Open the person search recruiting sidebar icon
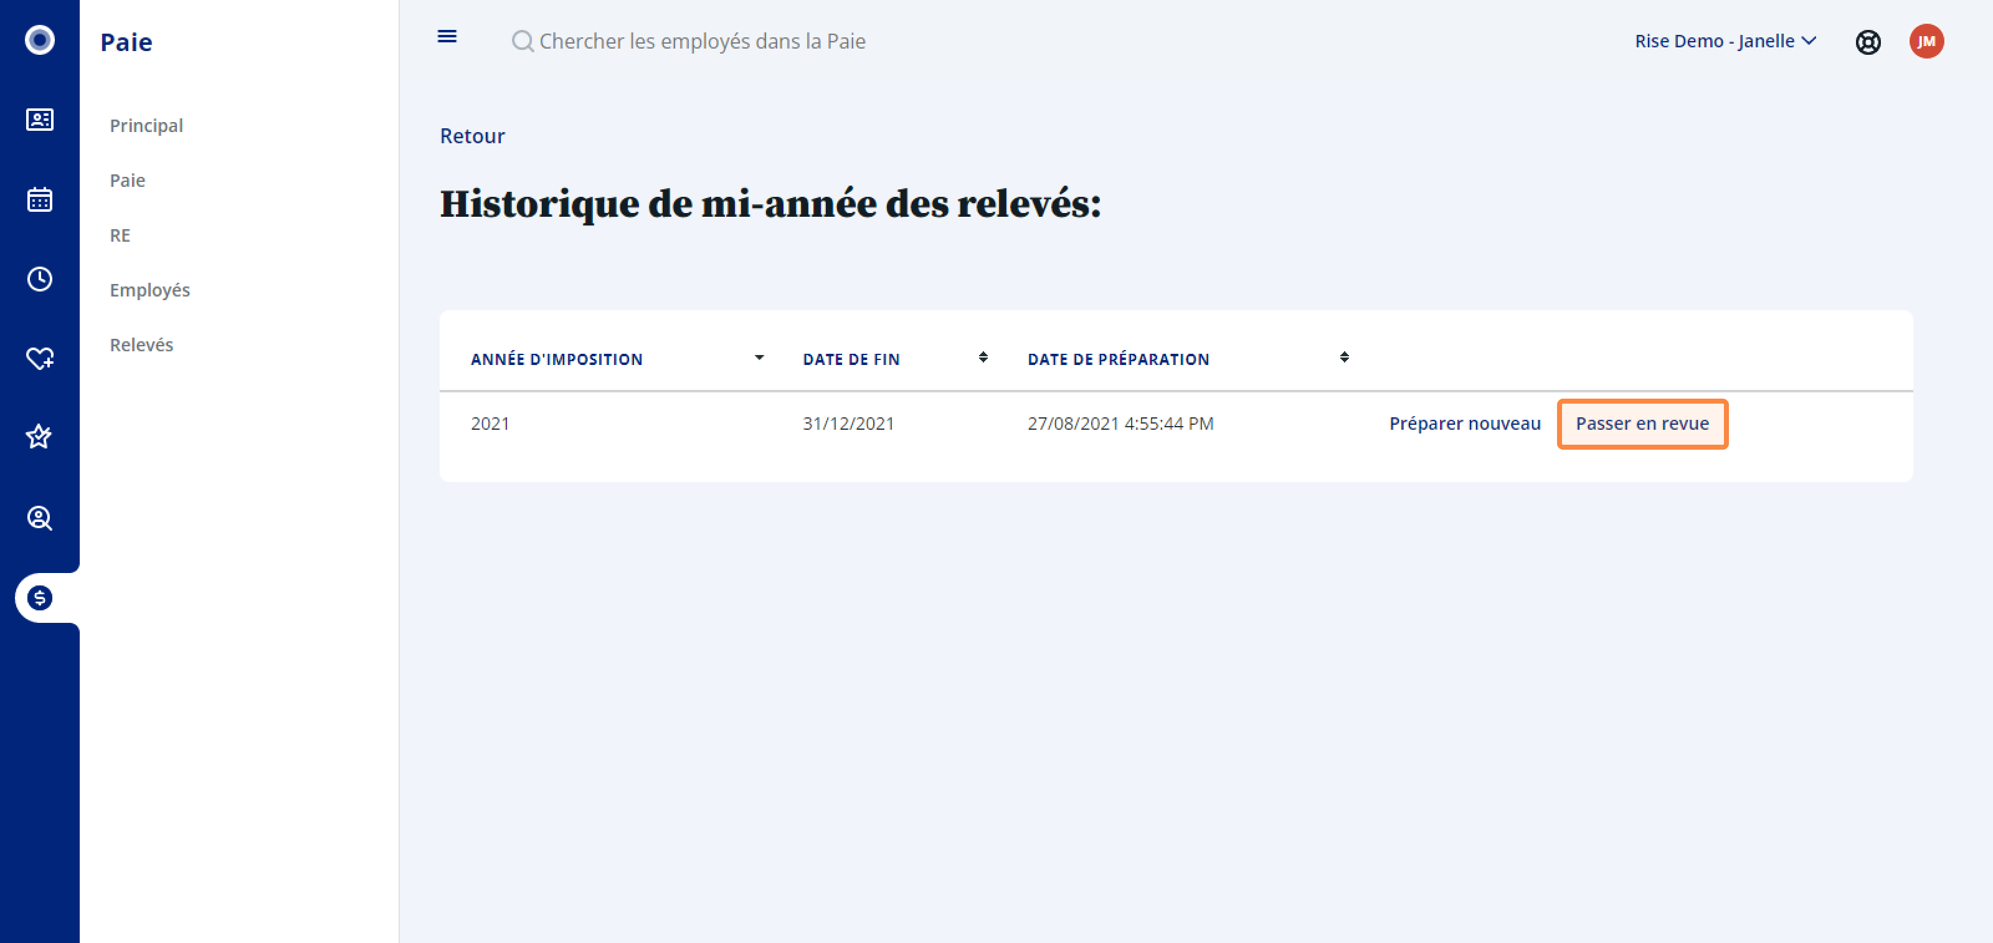The image size is (1993, 943). (39, 518)
